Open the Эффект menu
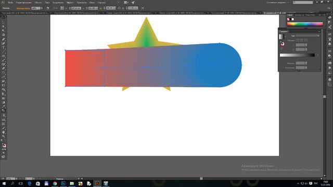This screenshot has height=187, width=333. click(70, 3)
